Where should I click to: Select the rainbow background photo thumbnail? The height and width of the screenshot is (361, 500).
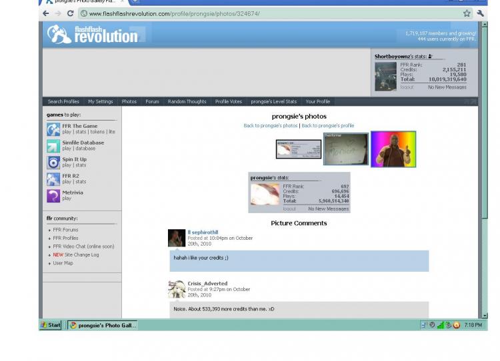click(393, 149)
